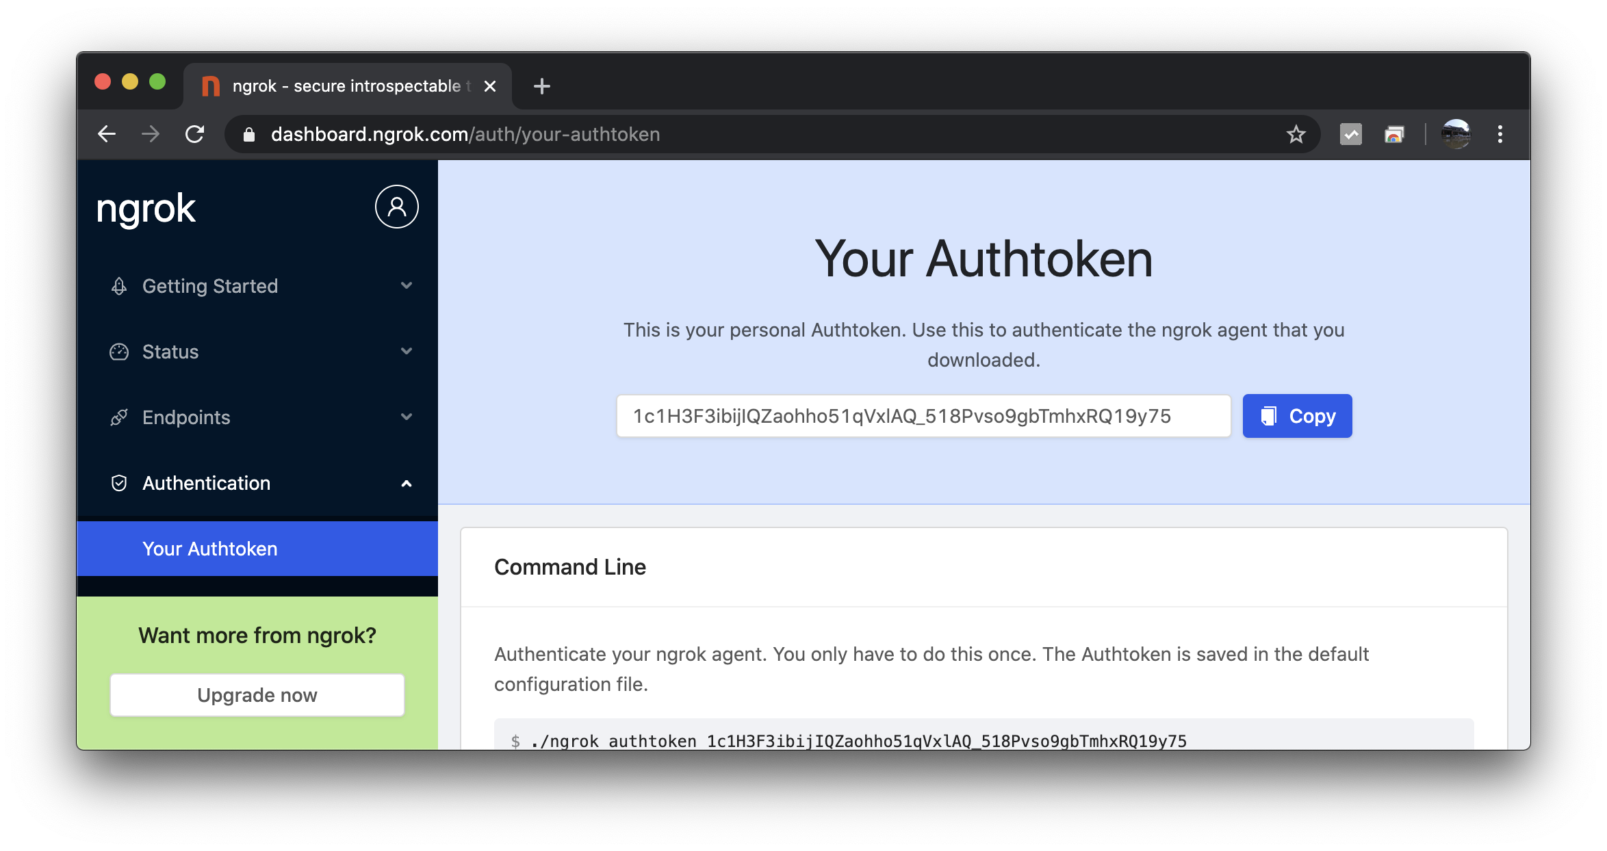This screenshot has height=851, width=1607.
Task: Go back using the browser back arrow
Action: (x=107, y=134)
